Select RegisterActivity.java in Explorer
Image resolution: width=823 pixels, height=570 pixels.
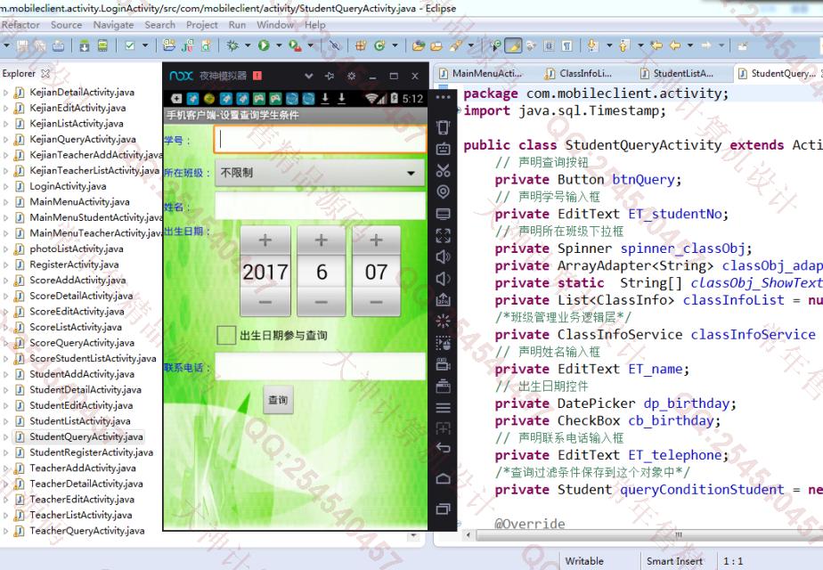click(x=74, y=265)
